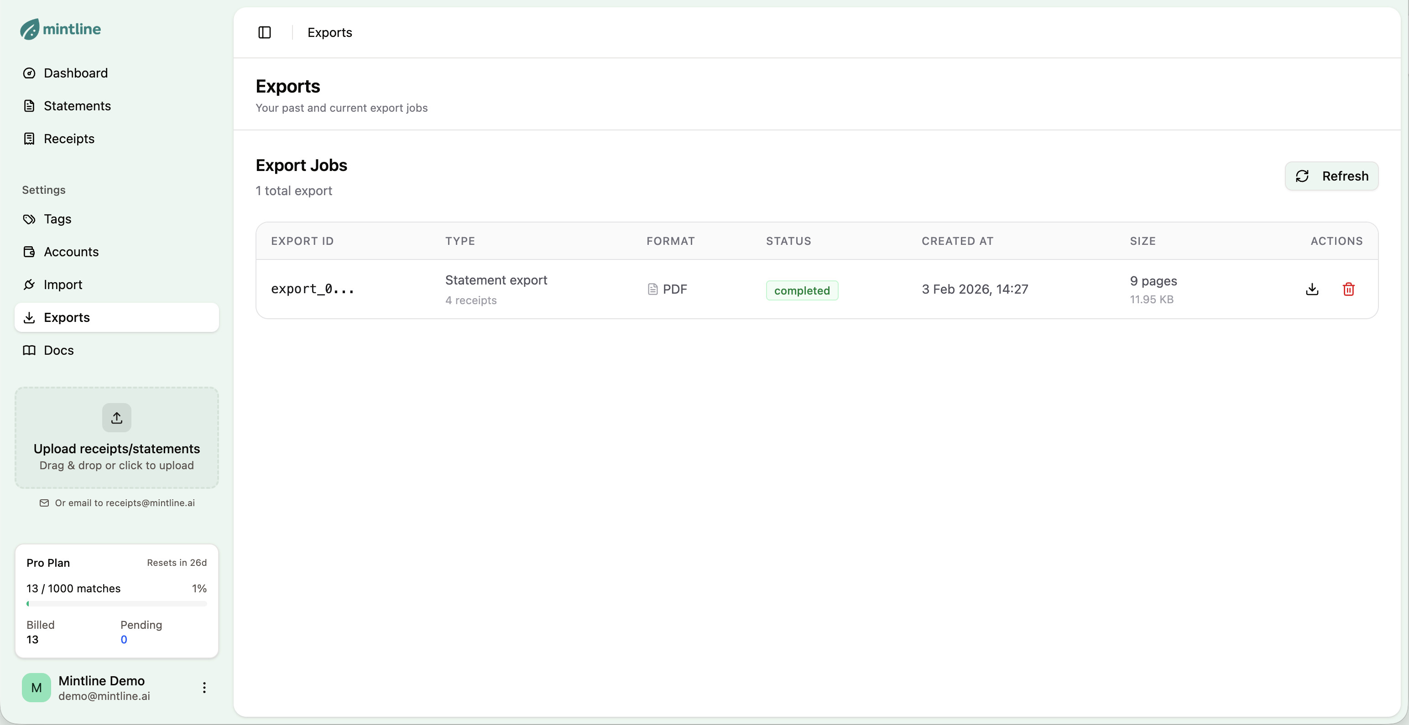The width and height of the screenshot is (1409, 725).
Task: Click the Import plug icon
Action: coord(30,285)
